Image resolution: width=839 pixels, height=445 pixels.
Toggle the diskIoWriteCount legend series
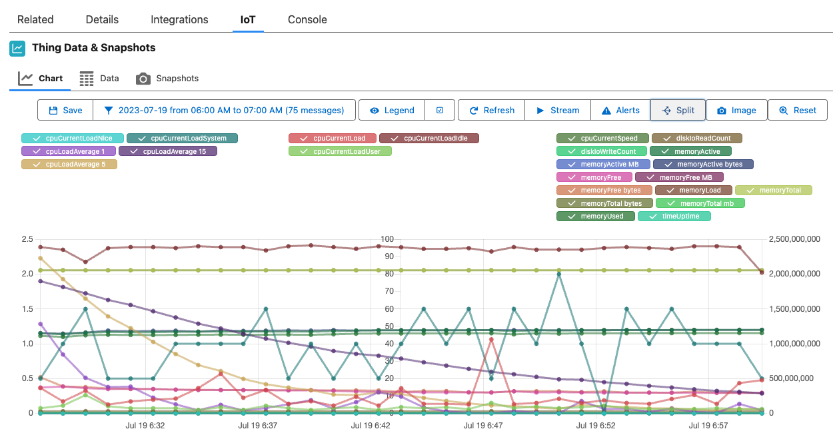[x=602, y=151]
